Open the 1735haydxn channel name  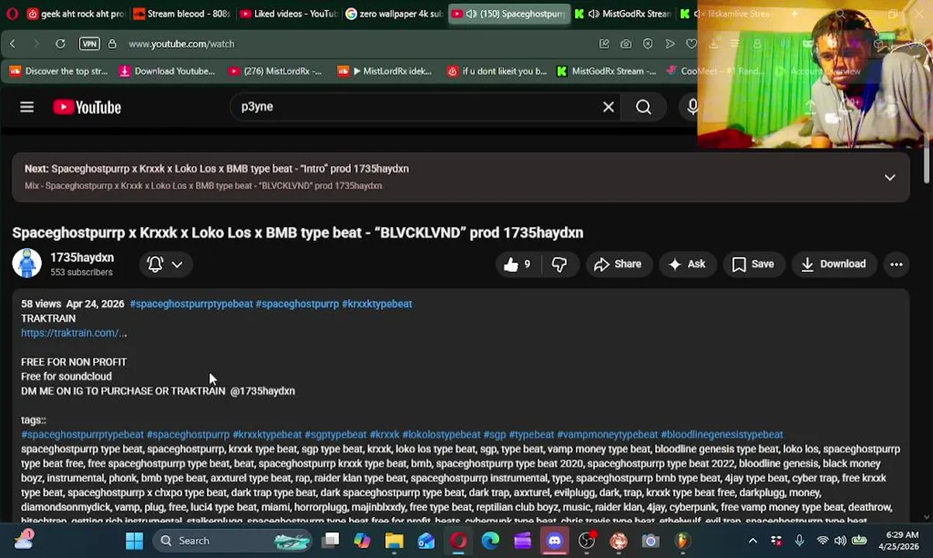[81, 257]
